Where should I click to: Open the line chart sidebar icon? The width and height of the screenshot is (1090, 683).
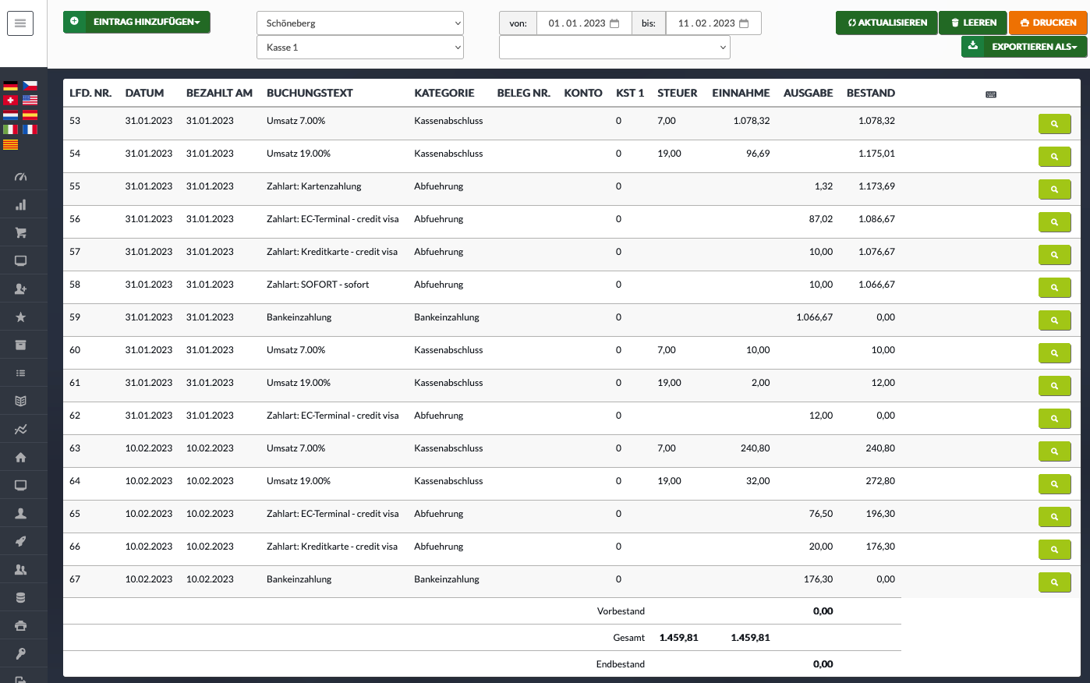[x=21, y=430]
